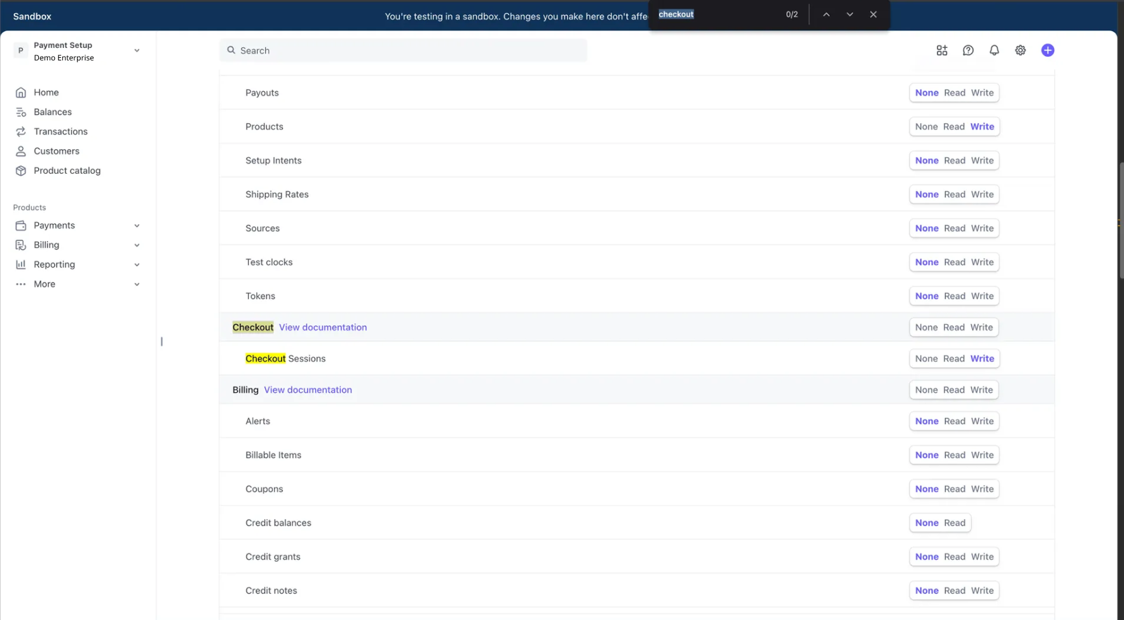Open Product catalog in the sidebar
1124x620 pixels.
click(x=67, y=170)
